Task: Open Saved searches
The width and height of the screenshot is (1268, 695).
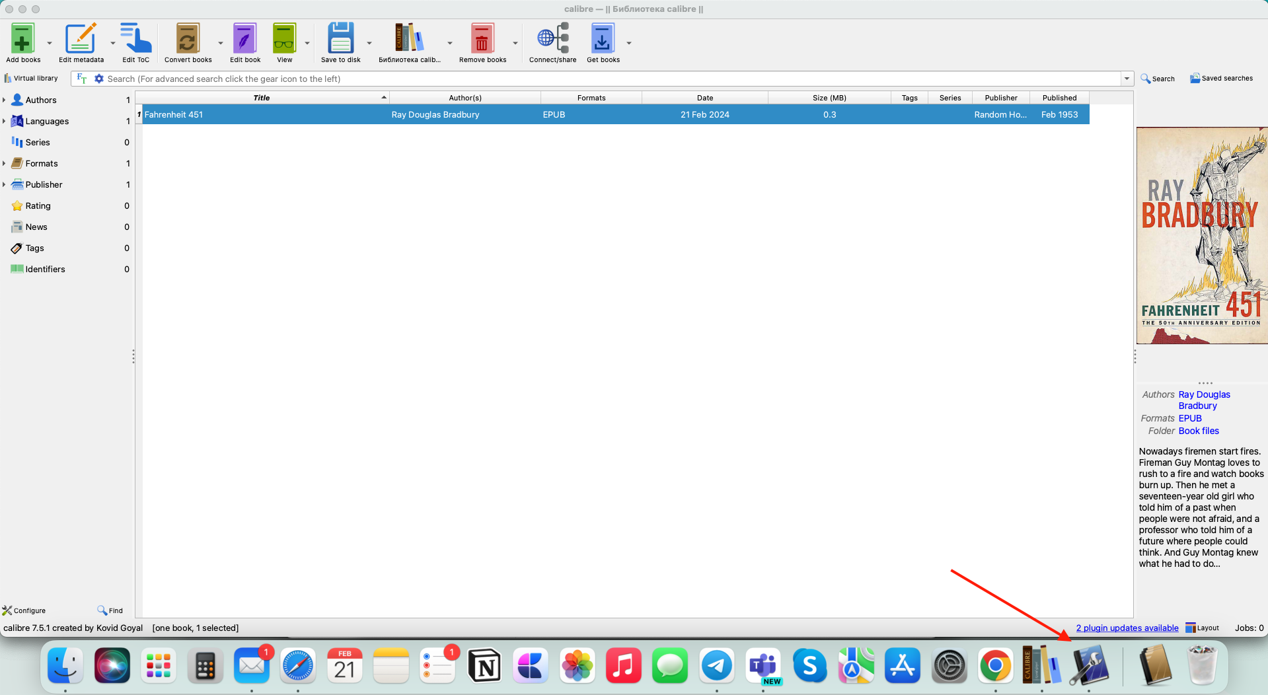Action: (1221, 78)
